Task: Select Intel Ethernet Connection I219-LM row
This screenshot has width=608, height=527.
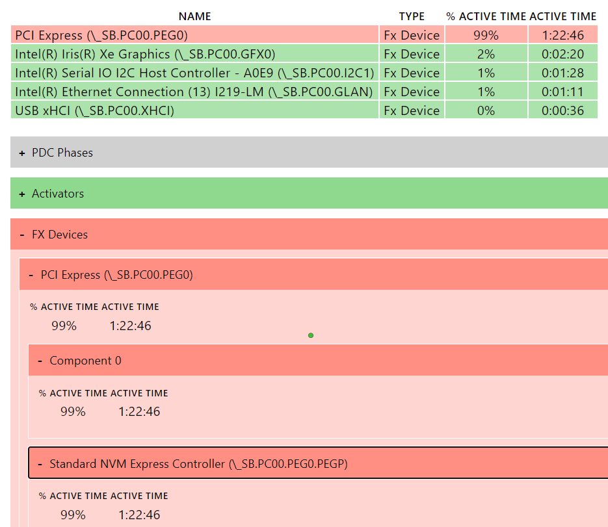Action: tap(194, 92)
